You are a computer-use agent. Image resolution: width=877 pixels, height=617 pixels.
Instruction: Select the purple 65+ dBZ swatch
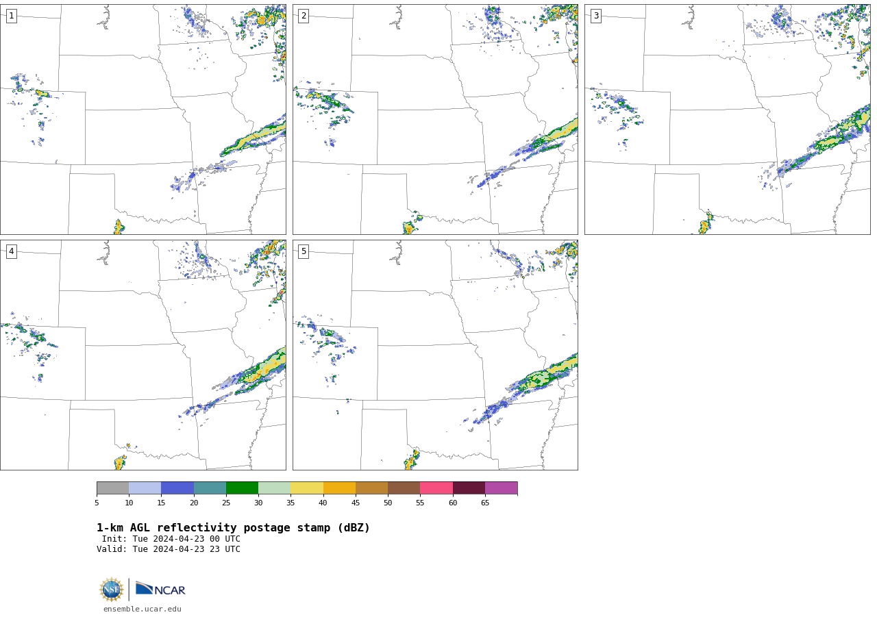501,488
